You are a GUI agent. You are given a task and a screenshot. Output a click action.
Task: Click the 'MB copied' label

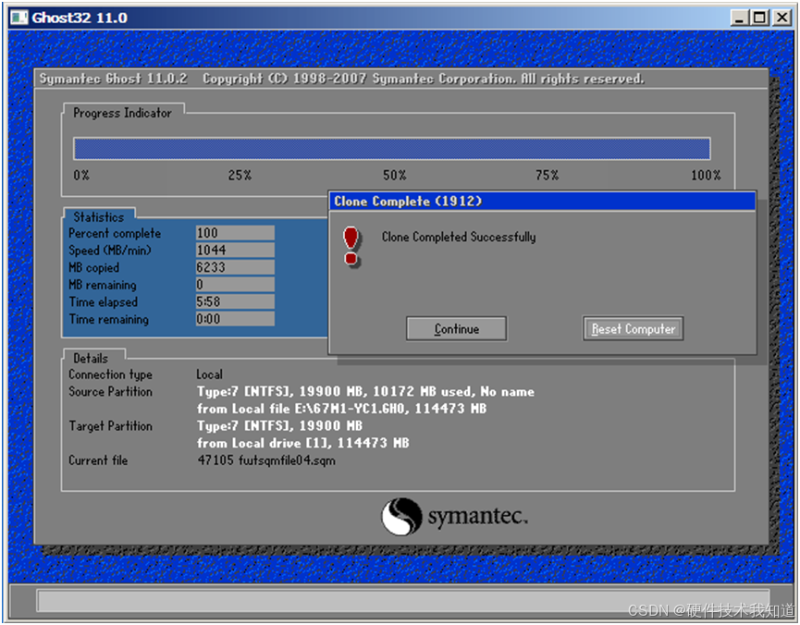pos(94,267)
